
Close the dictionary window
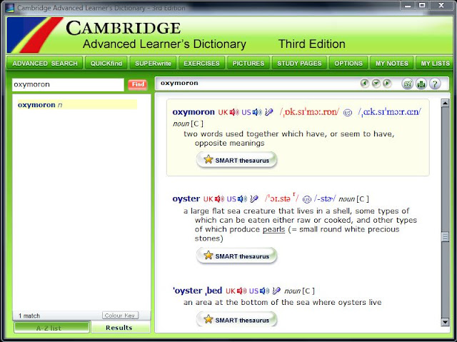pos(441,5)
